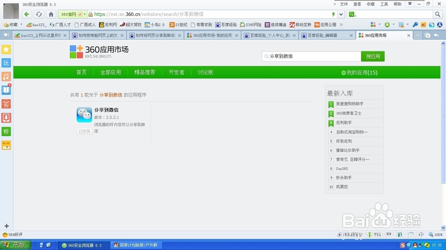Click the 搜应用 search button
The height and width of the screenshot is (250, 446).
(x=373, y=56)
